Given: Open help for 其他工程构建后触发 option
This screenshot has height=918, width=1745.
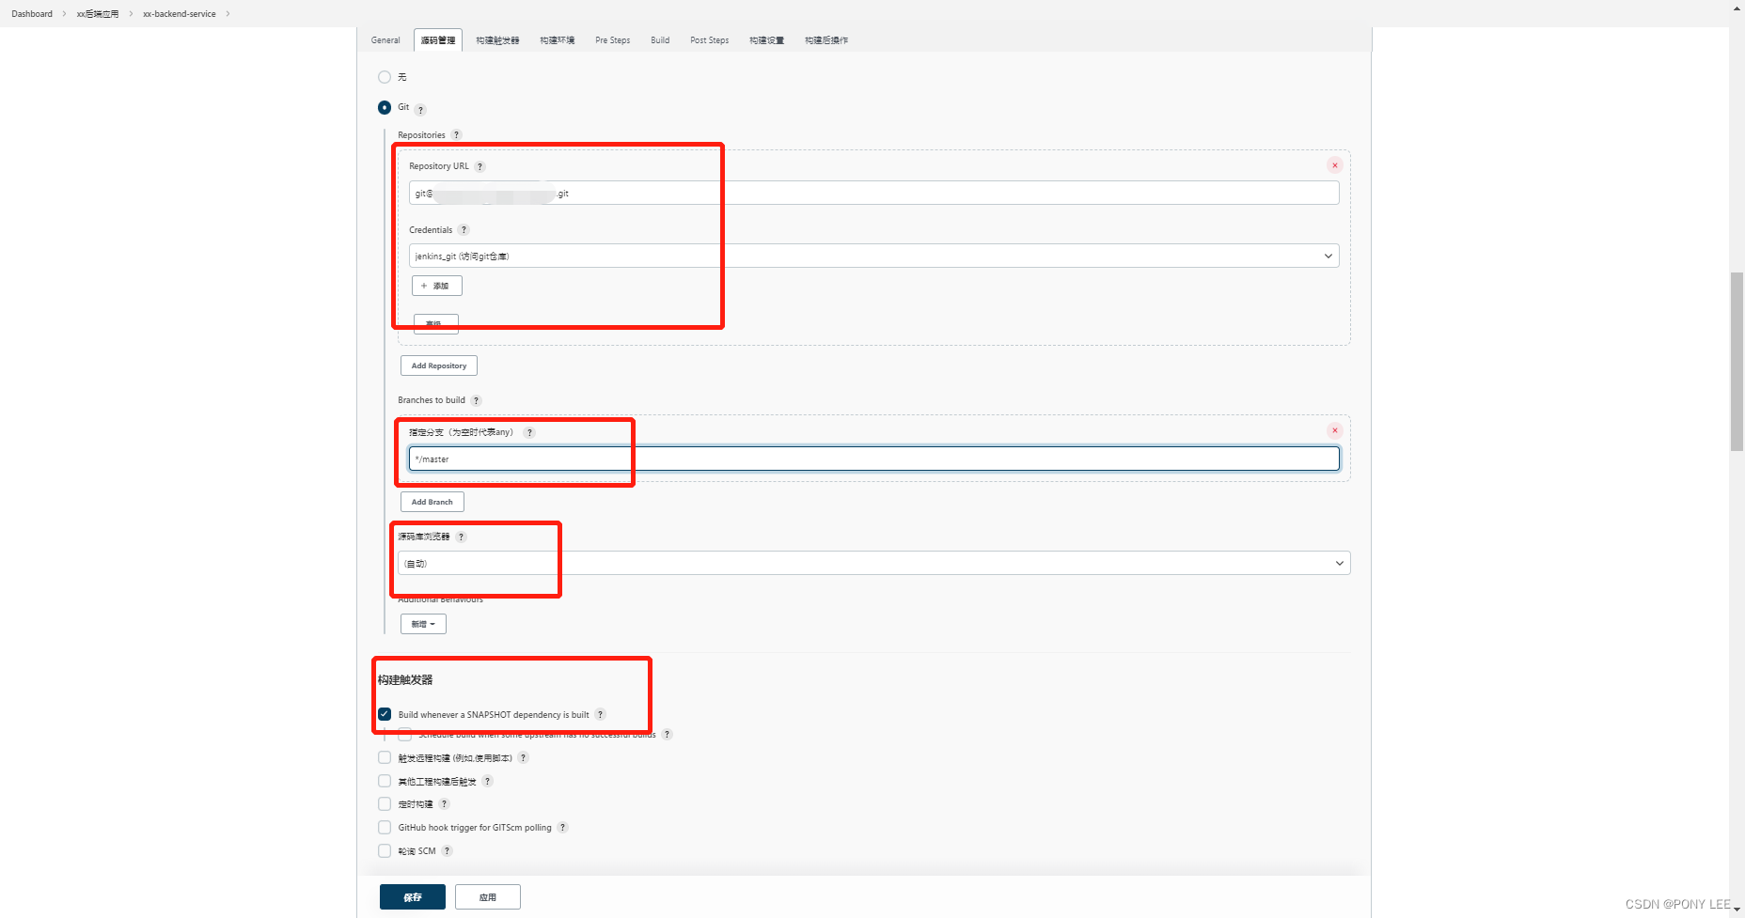Looking at the screenshot, I should [x=487, y=781].
